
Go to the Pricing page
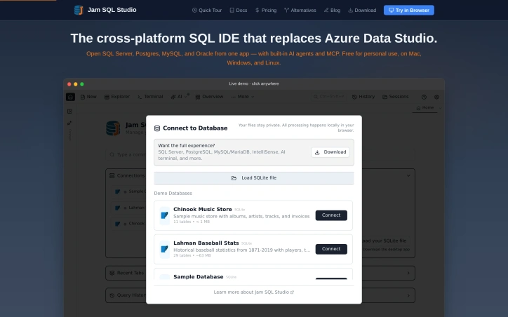click(266, 11)
